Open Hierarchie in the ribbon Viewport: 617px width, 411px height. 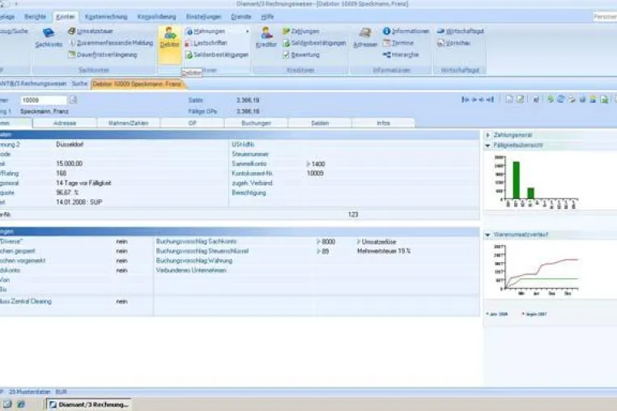(x=401, y=55)
